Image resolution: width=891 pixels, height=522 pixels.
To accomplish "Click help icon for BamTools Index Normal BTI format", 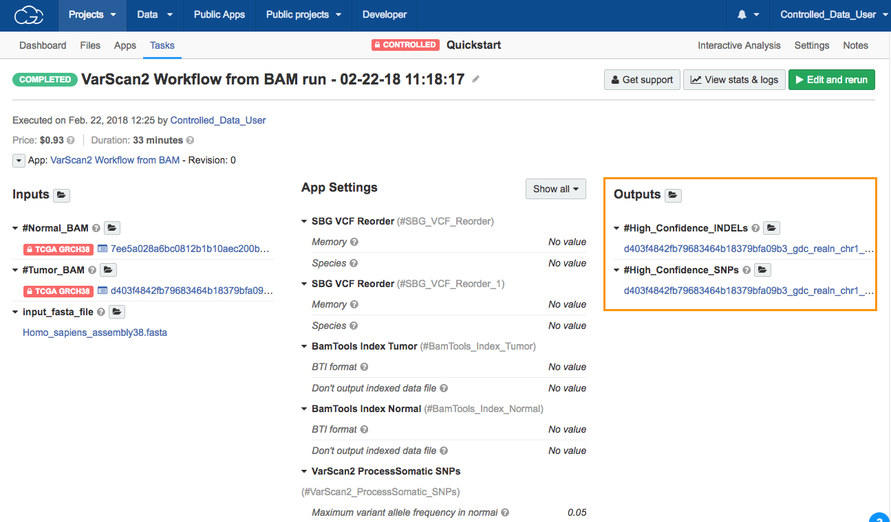I will click(365, 429).
